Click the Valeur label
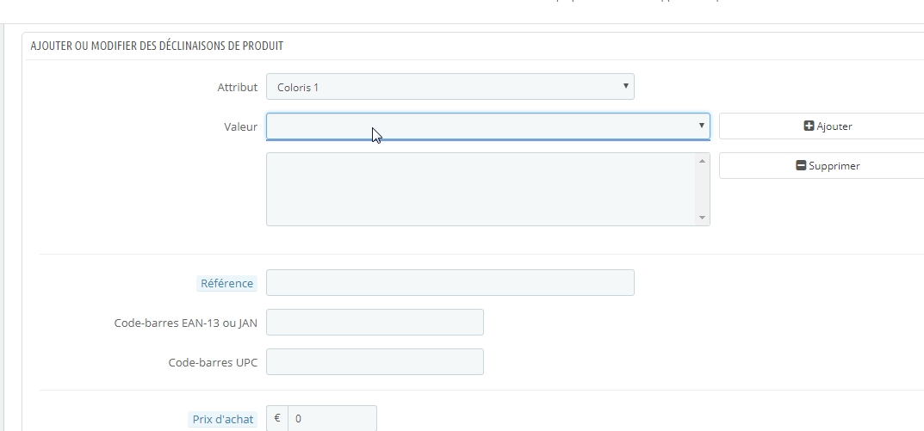Screen dimensions: 924x431 (x=240, y=126)
